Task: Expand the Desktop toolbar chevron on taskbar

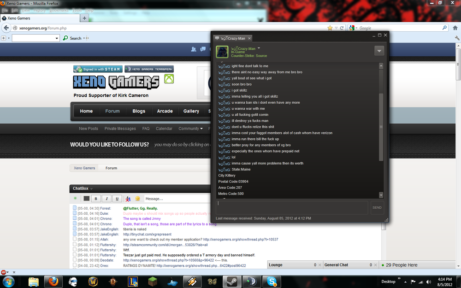Action: [399, 278]
